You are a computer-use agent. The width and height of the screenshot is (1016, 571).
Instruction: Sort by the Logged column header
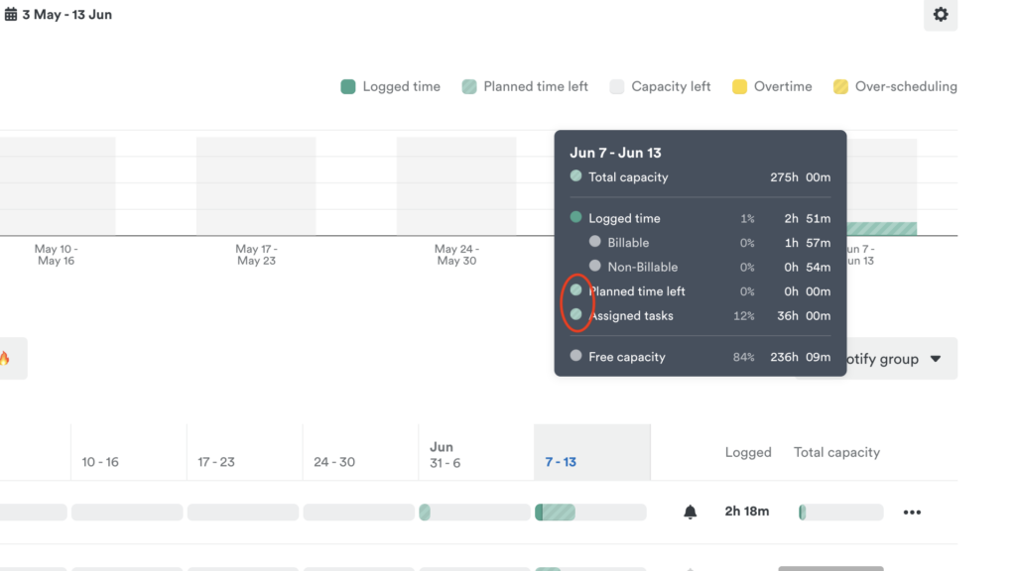pyautogui.click(x=748, y=452)
